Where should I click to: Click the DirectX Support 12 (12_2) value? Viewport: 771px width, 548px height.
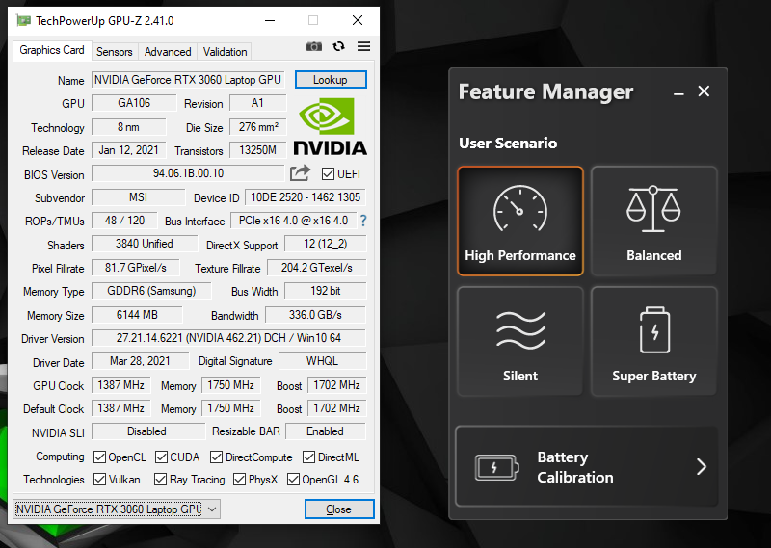point(325,244)
